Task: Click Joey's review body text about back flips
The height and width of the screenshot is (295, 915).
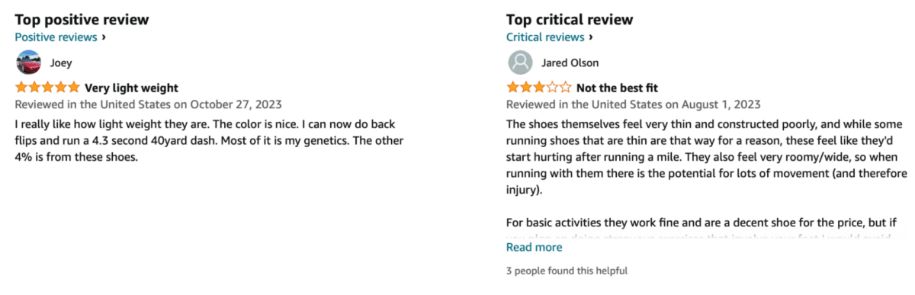Action: (209, 140)
